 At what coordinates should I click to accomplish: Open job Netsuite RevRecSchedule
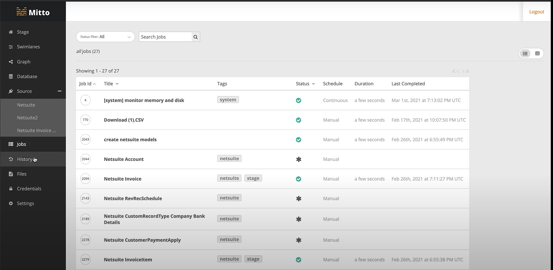pos(133,198)
